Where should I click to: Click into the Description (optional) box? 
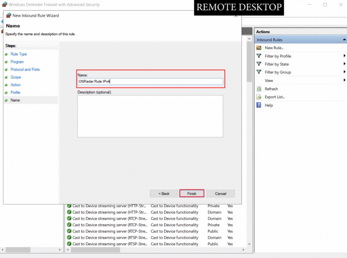[150, 116]
